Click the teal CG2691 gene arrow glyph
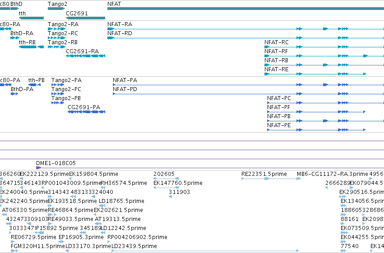 pos(85,18)
